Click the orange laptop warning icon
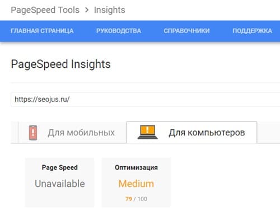The image size is (280, 211). click(148, 132)
